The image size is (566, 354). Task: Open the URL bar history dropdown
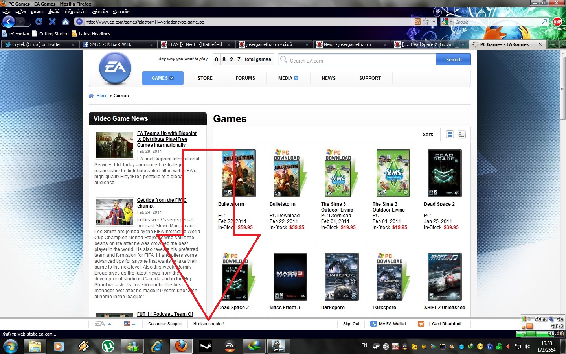434,22
